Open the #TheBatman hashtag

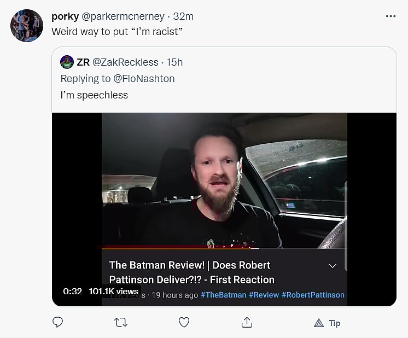pos(223,295)
